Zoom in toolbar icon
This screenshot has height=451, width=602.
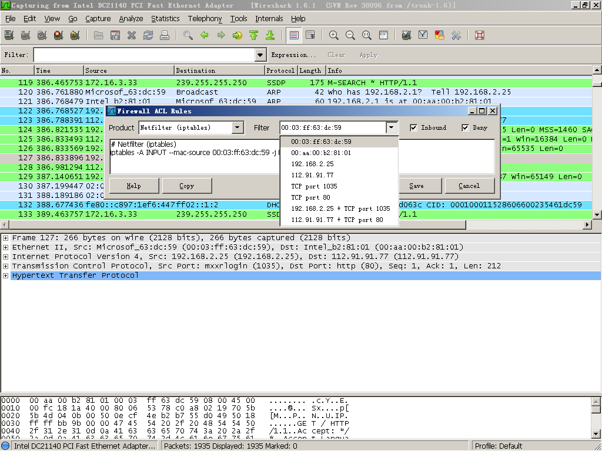[334, 35]
